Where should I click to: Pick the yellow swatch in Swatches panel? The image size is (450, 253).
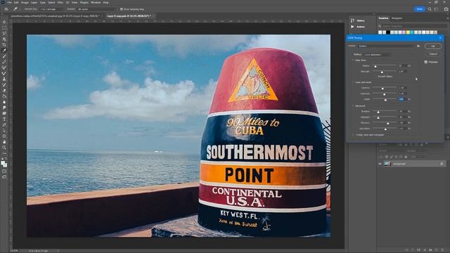point(408,32)
